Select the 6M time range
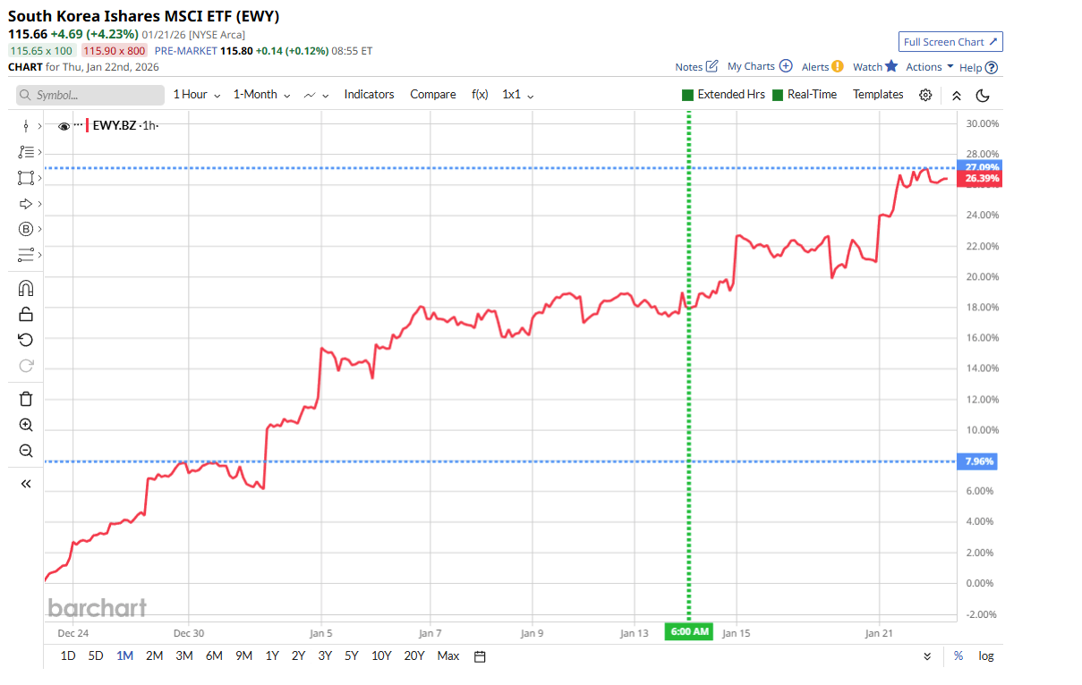Viewport: 1082px width, 685px height. [214, 655]
